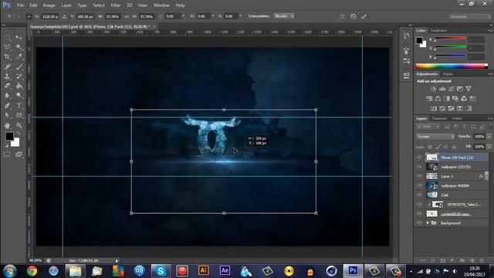Select the Clone Stamp tool

click(x=7, y=76)
